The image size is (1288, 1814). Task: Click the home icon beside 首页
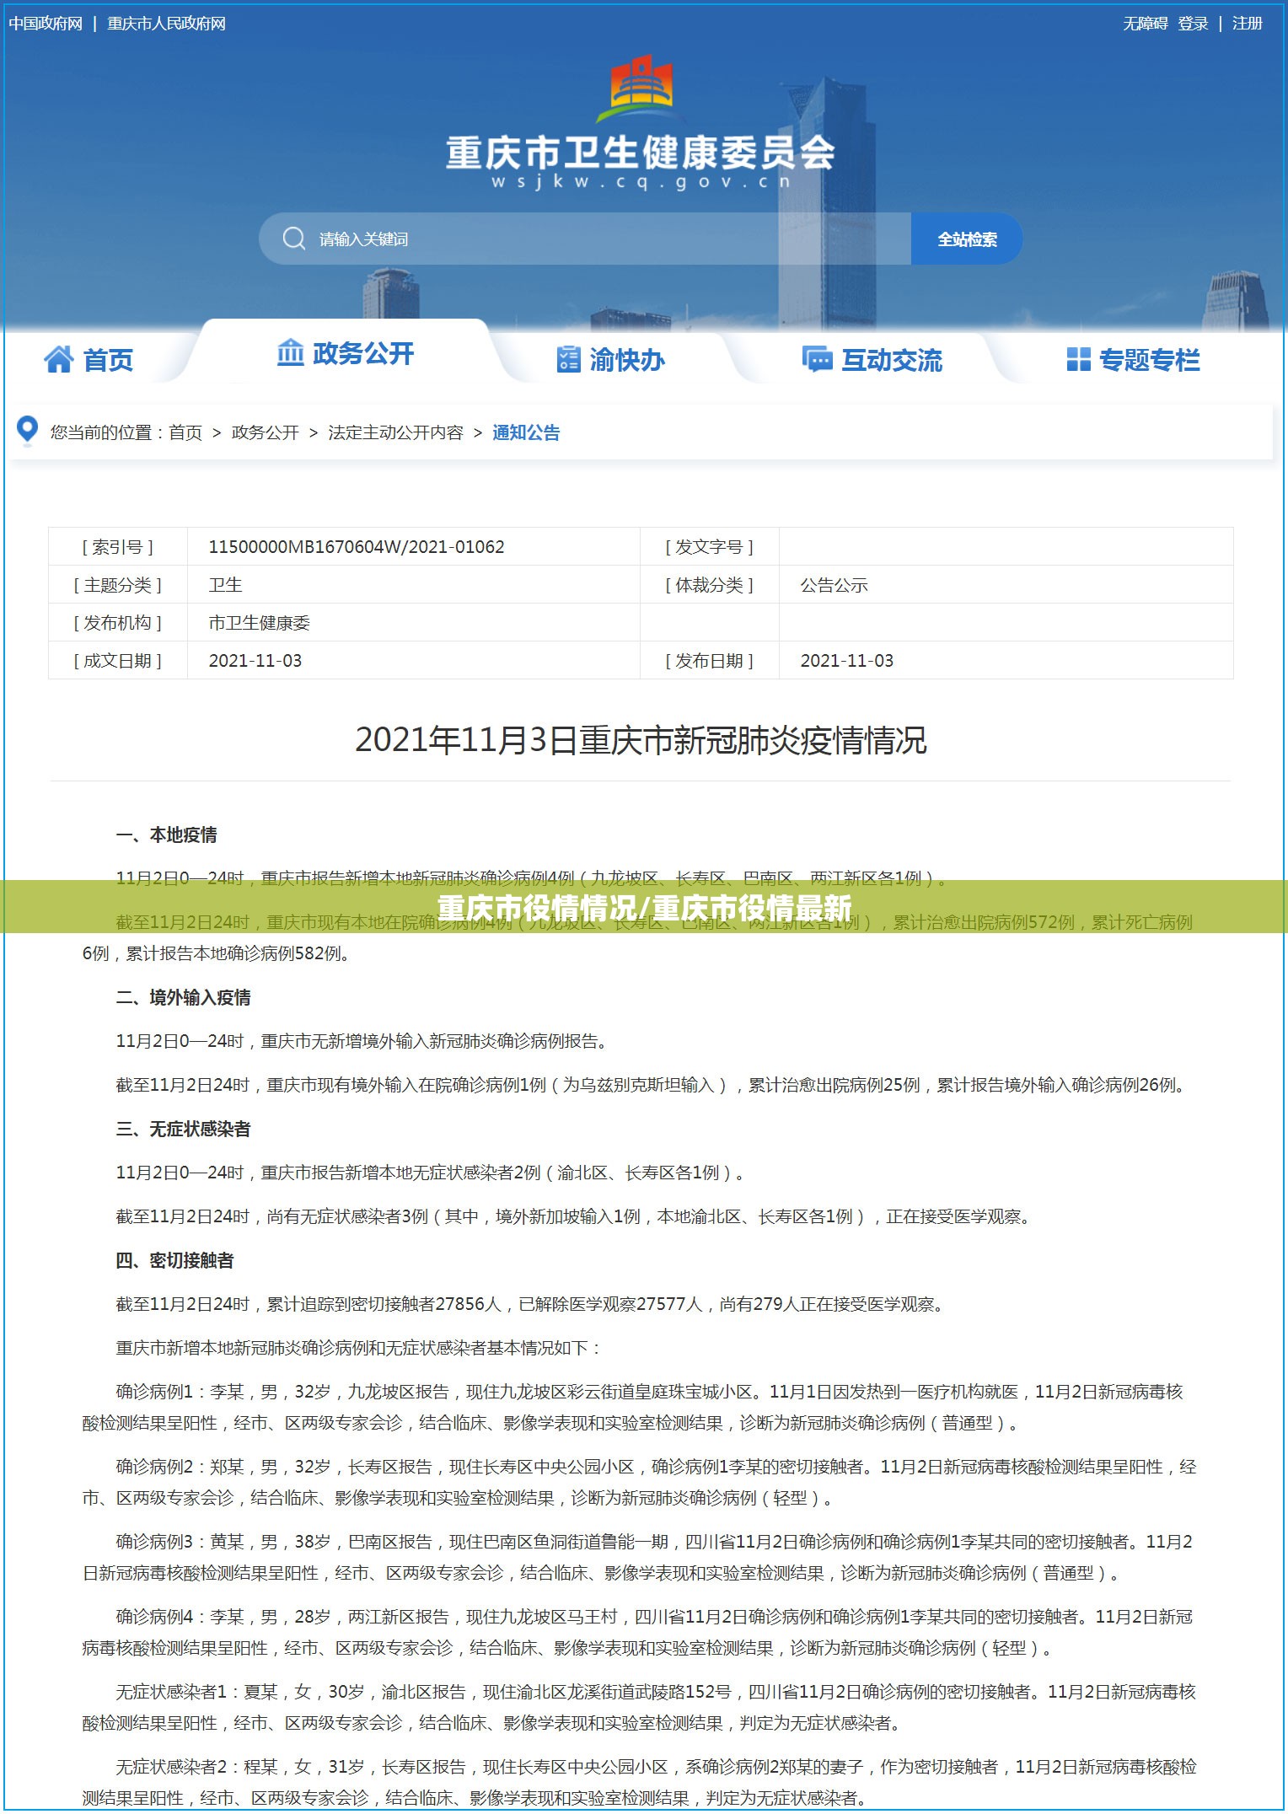[59, 359]
